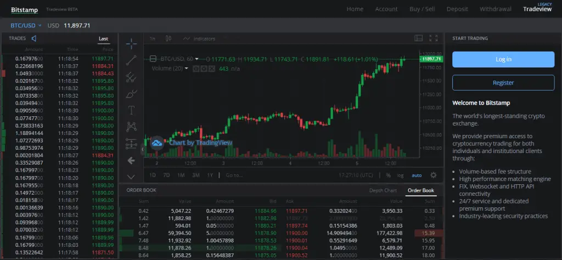Click the back arrow in drawing toolbar
Image resolution: width=562 pixels, height=260 pixels.
pos(131,161)
